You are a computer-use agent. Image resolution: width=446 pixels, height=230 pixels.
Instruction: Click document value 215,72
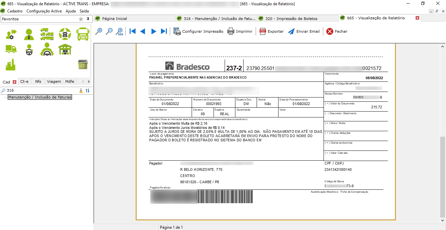point(376,107)
